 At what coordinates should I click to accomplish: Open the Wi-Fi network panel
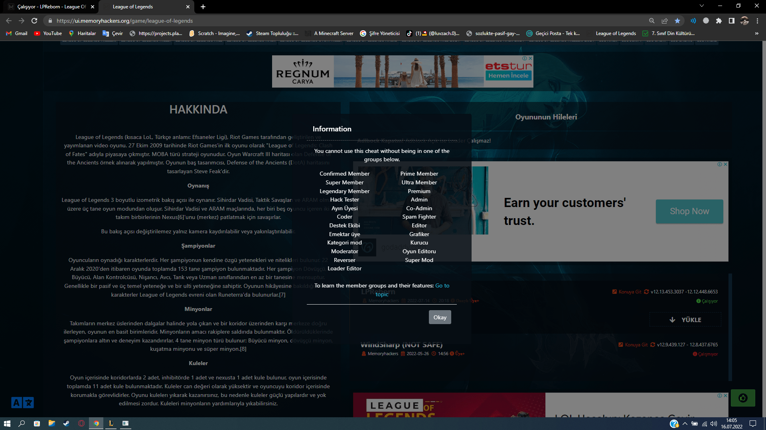point(705,424)
